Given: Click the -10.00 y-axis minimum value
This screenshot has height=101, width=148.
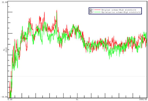Looking at the screenshot, I should click(x=4, y=97).
